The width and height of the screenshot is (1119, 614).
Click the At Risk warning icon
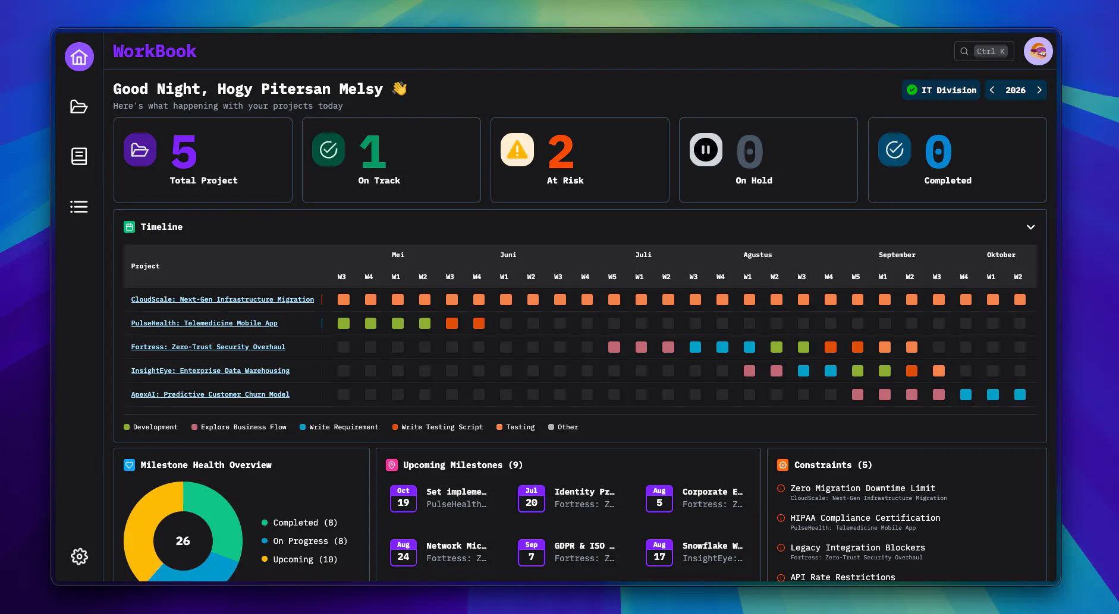tap(517, 150)
